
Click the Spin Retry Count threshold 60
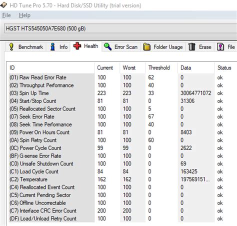click(x=151, y=140)
